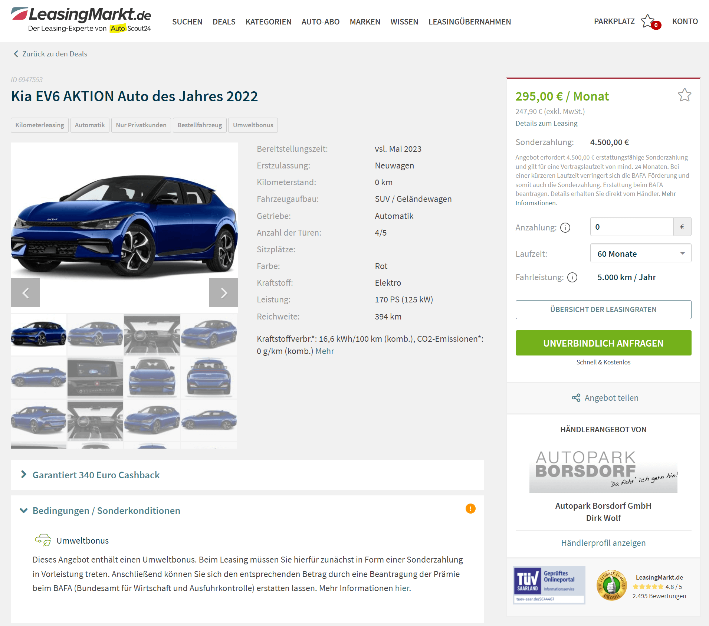This screenshot has width=709, height=626.
Task: Select the first thumbnail in the gallery
Action: point(39,334)
